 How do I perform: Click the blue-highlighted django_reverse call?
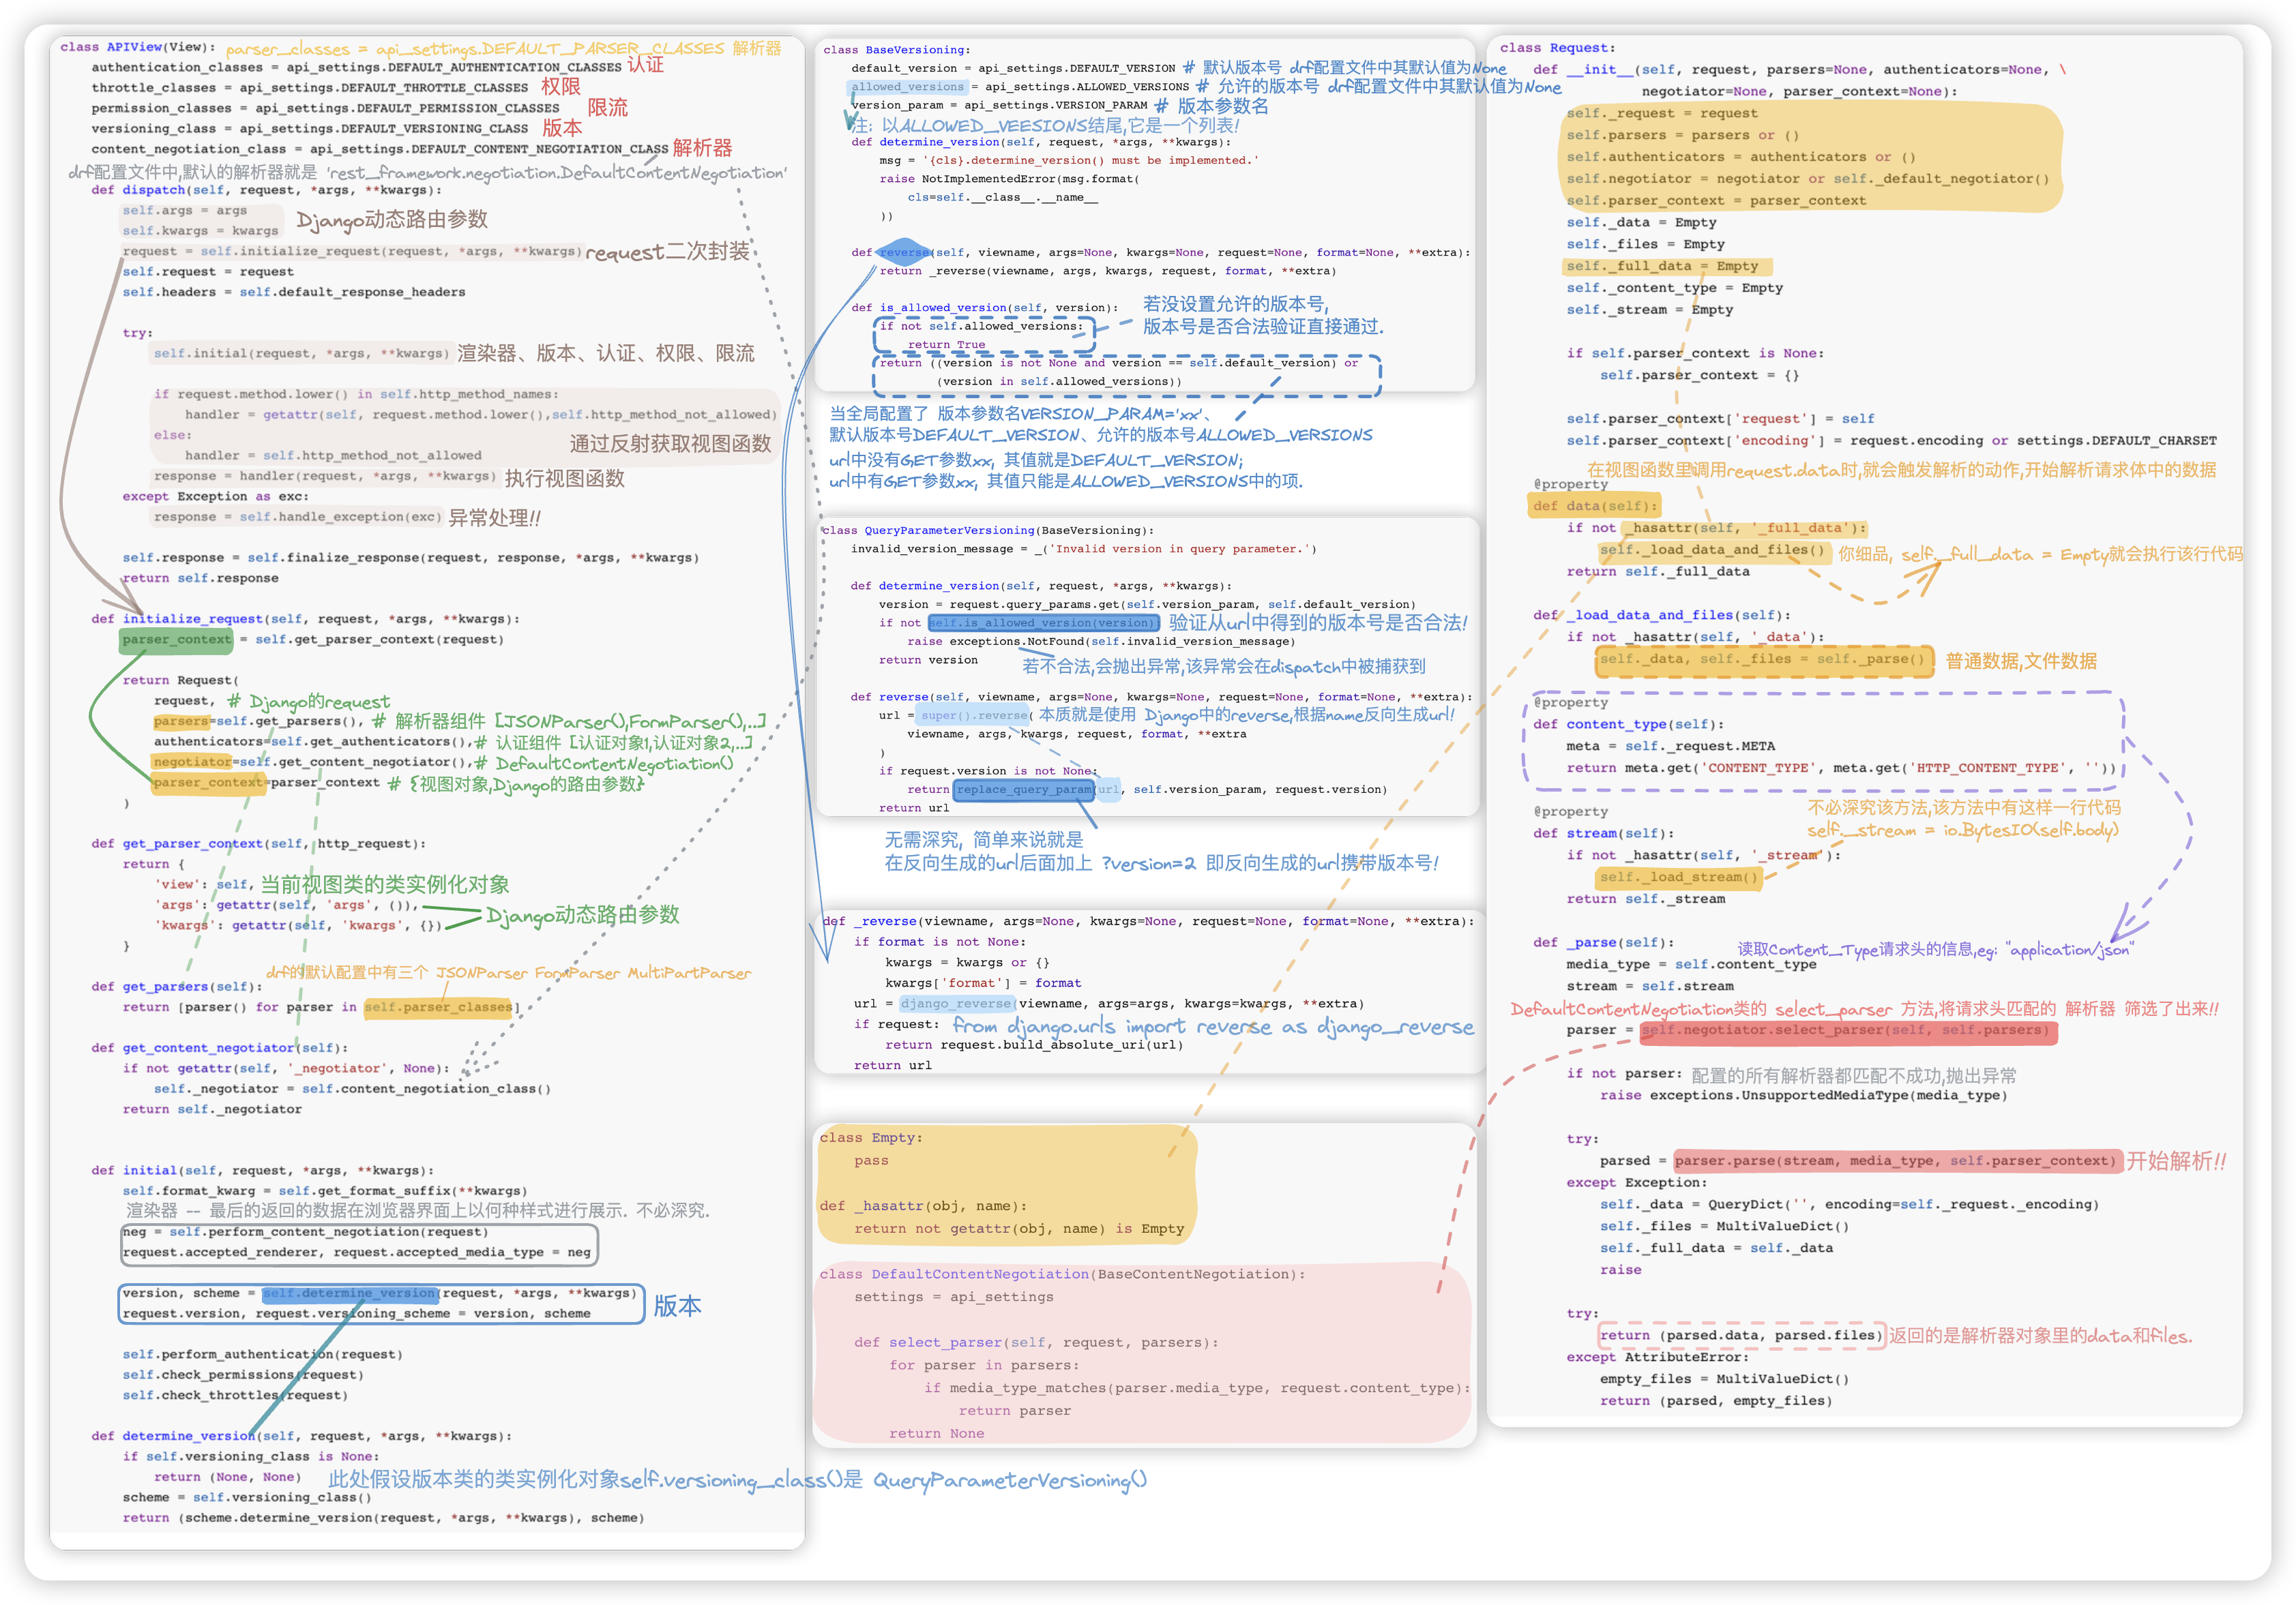[957, 1004]
